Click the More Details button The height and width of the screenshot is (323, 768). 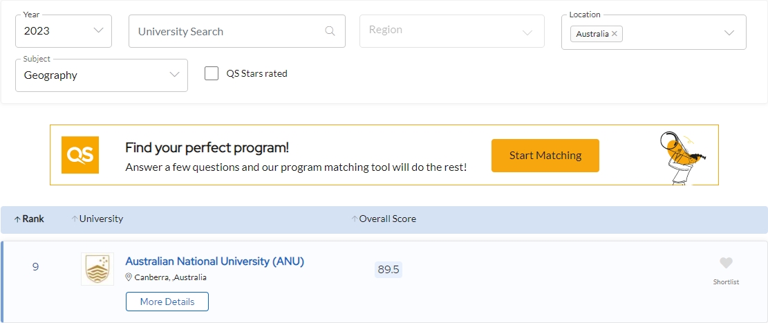pyautogui.click(x=167, y=302)
